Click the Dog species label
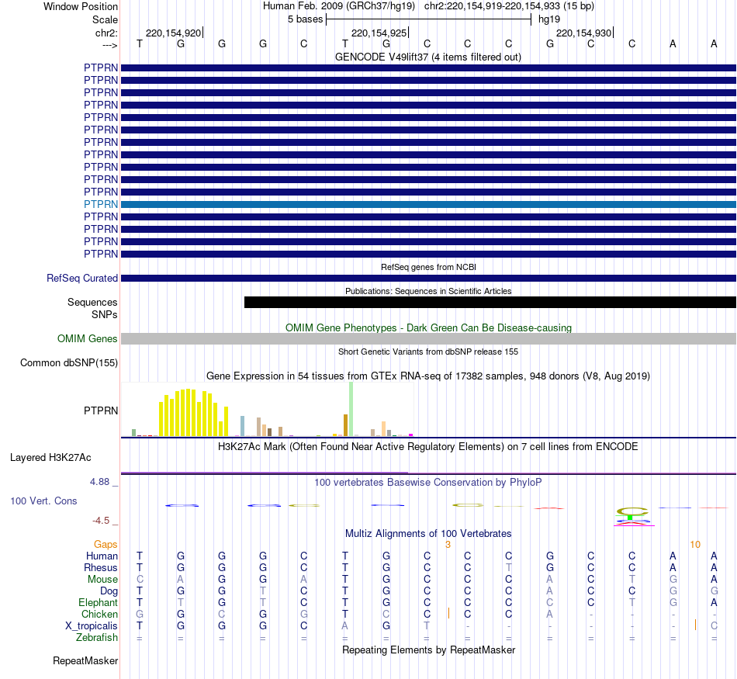737x679 pixels. point(109,591)
